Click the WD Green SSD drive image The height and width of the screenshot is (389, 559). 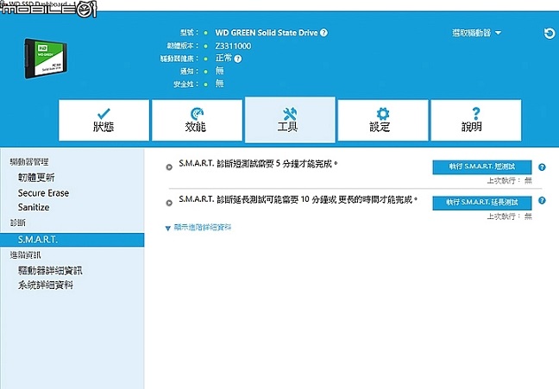(45, 59)
